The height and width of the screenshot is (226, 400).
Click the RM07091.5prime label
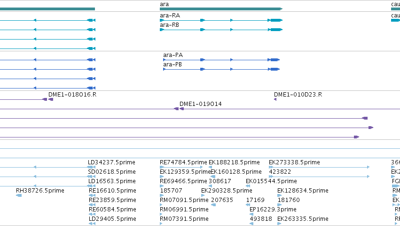click(184, 200)
